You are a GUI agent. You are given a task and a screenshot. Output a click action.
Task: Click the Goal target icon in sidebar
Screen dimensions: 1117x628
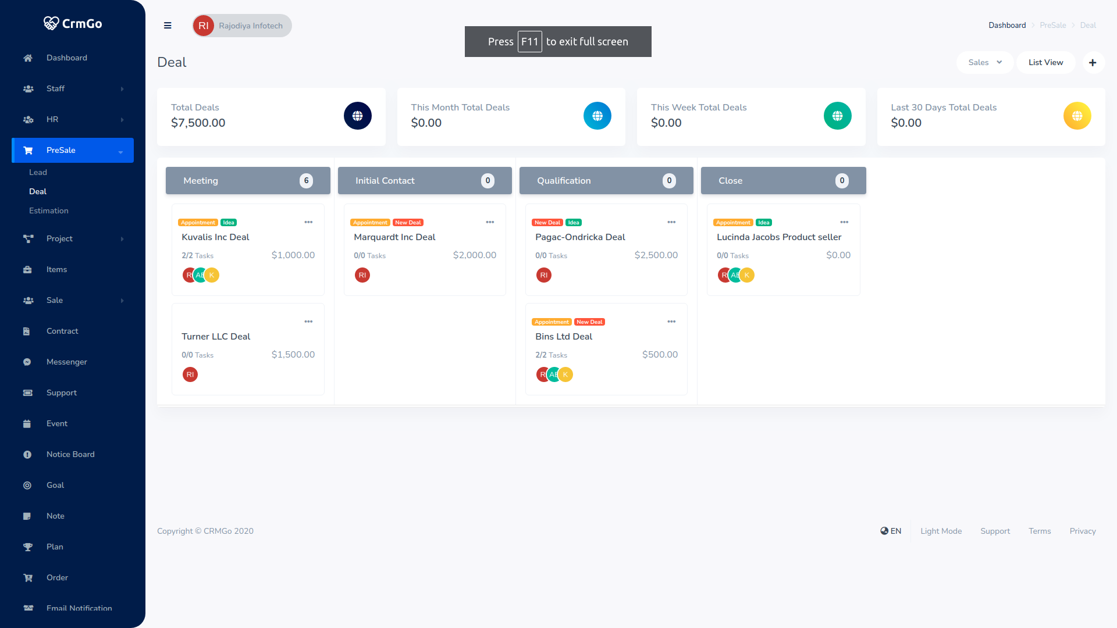27,486
